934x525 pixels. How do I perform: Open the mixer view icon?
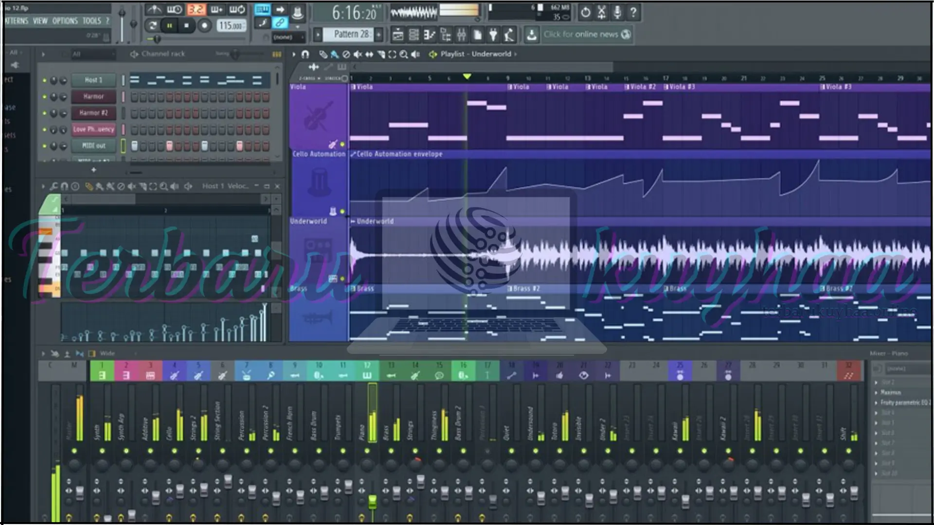click(461, 35)
